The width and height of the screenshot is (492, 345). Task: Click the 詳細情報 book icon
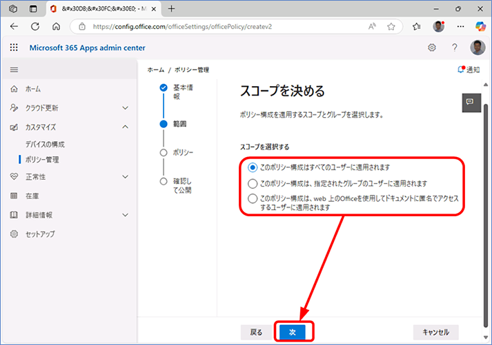pyautogui.click(x=14, y=215)
